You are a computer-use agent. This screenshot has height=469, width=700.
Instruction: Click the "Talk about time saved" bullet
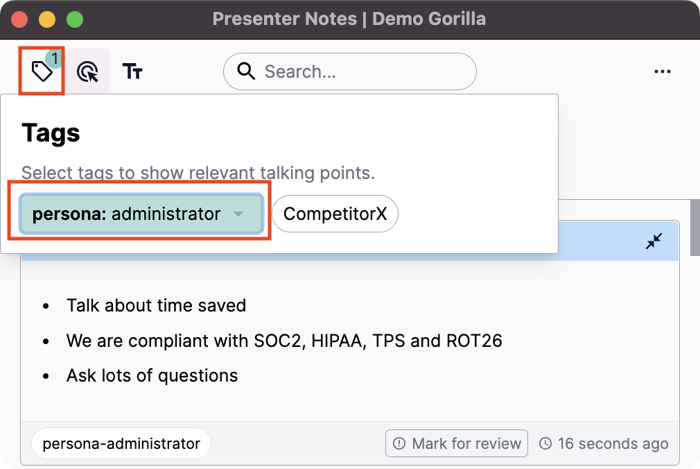click(x=156, y=305)
